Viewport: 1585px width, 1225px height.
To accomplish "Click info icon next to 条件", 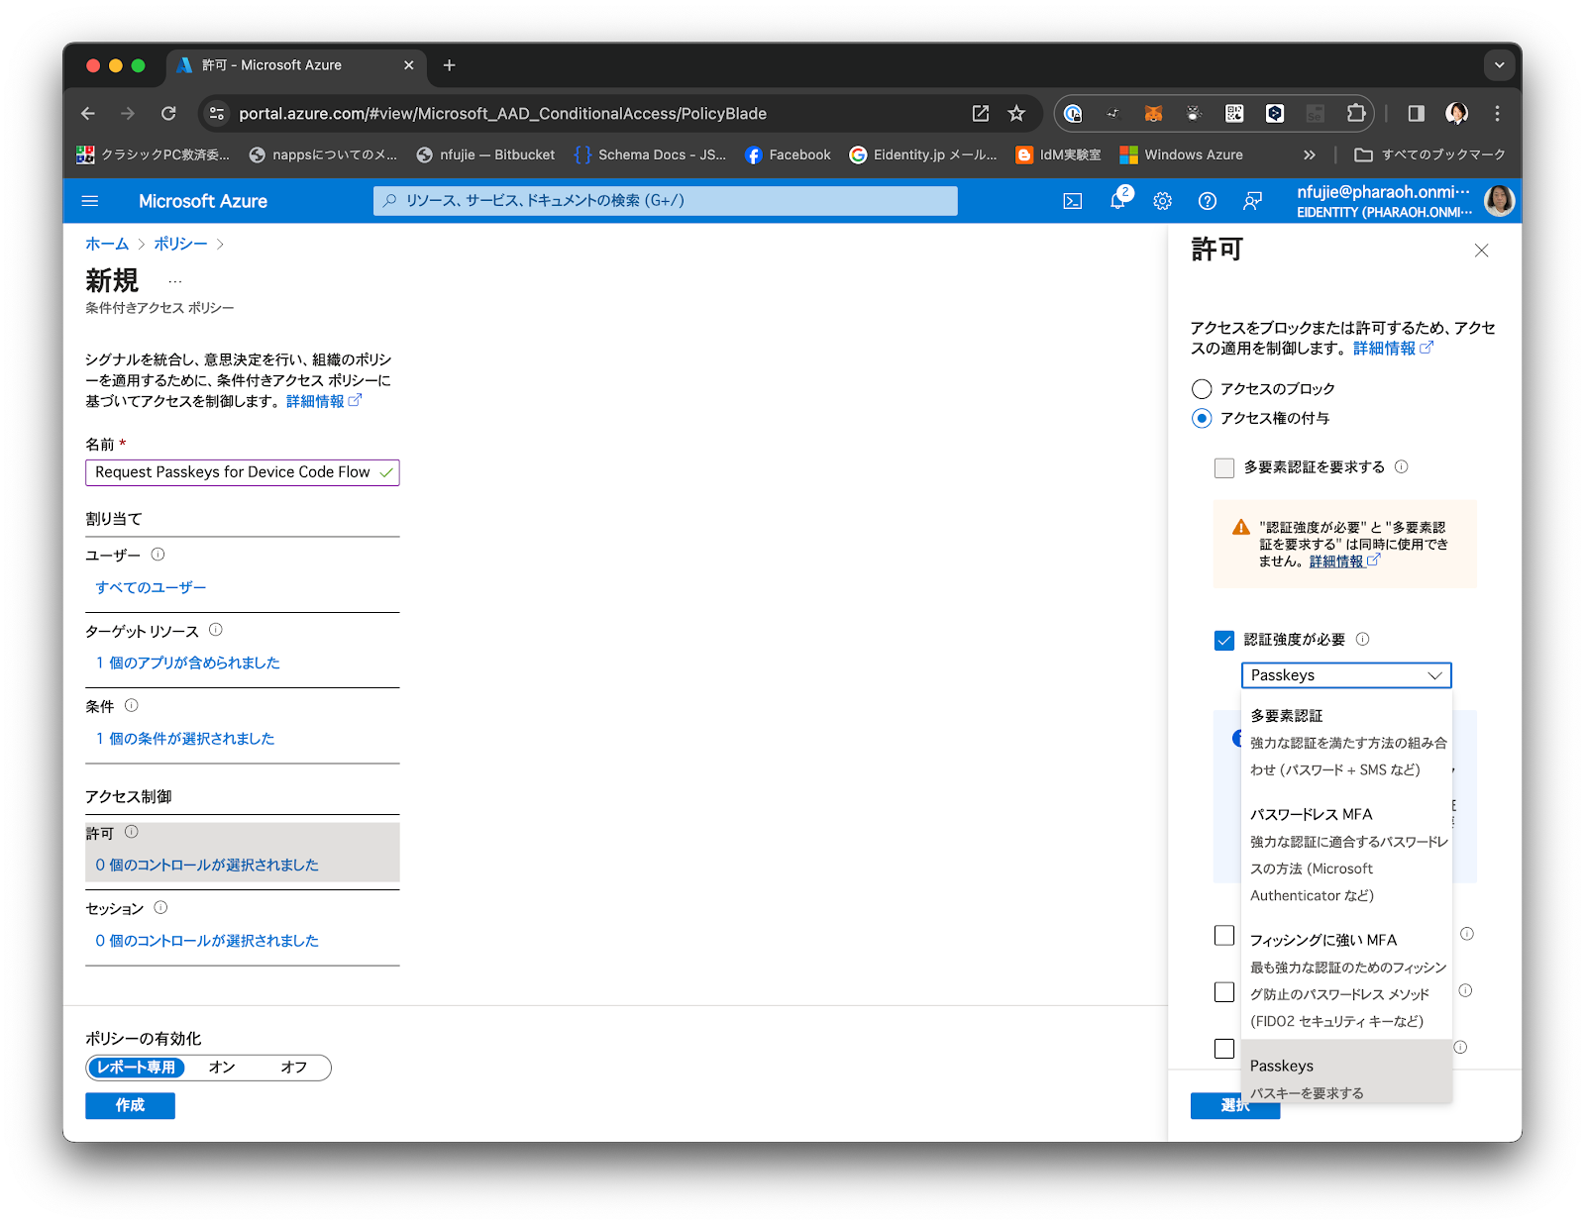I will click(132, 705).
